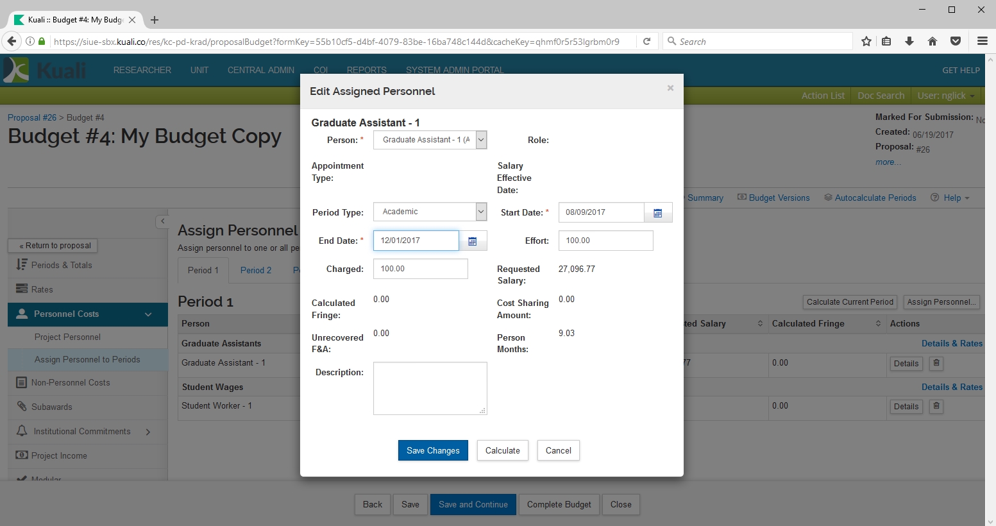Screen dimensions: 996x526
Task: Open the Budget Versions menu item
Action: tap(774, 198)
